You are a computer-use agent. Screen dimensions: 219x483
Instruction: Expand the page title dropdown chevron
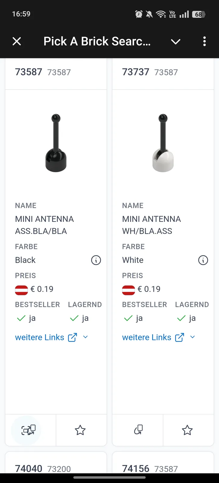tap(176, 41)
